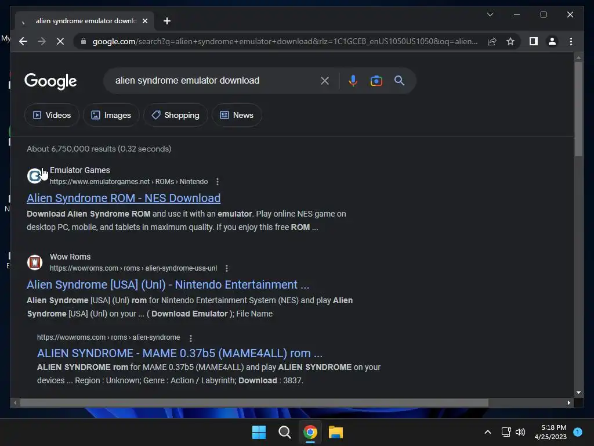This screenshot has width=594, height=446.
Task: View site information via the address bar lock icon
Action: (84, 41)
